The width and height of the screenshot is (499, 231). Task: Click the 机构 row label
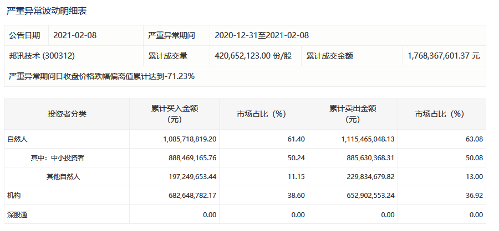14,196
